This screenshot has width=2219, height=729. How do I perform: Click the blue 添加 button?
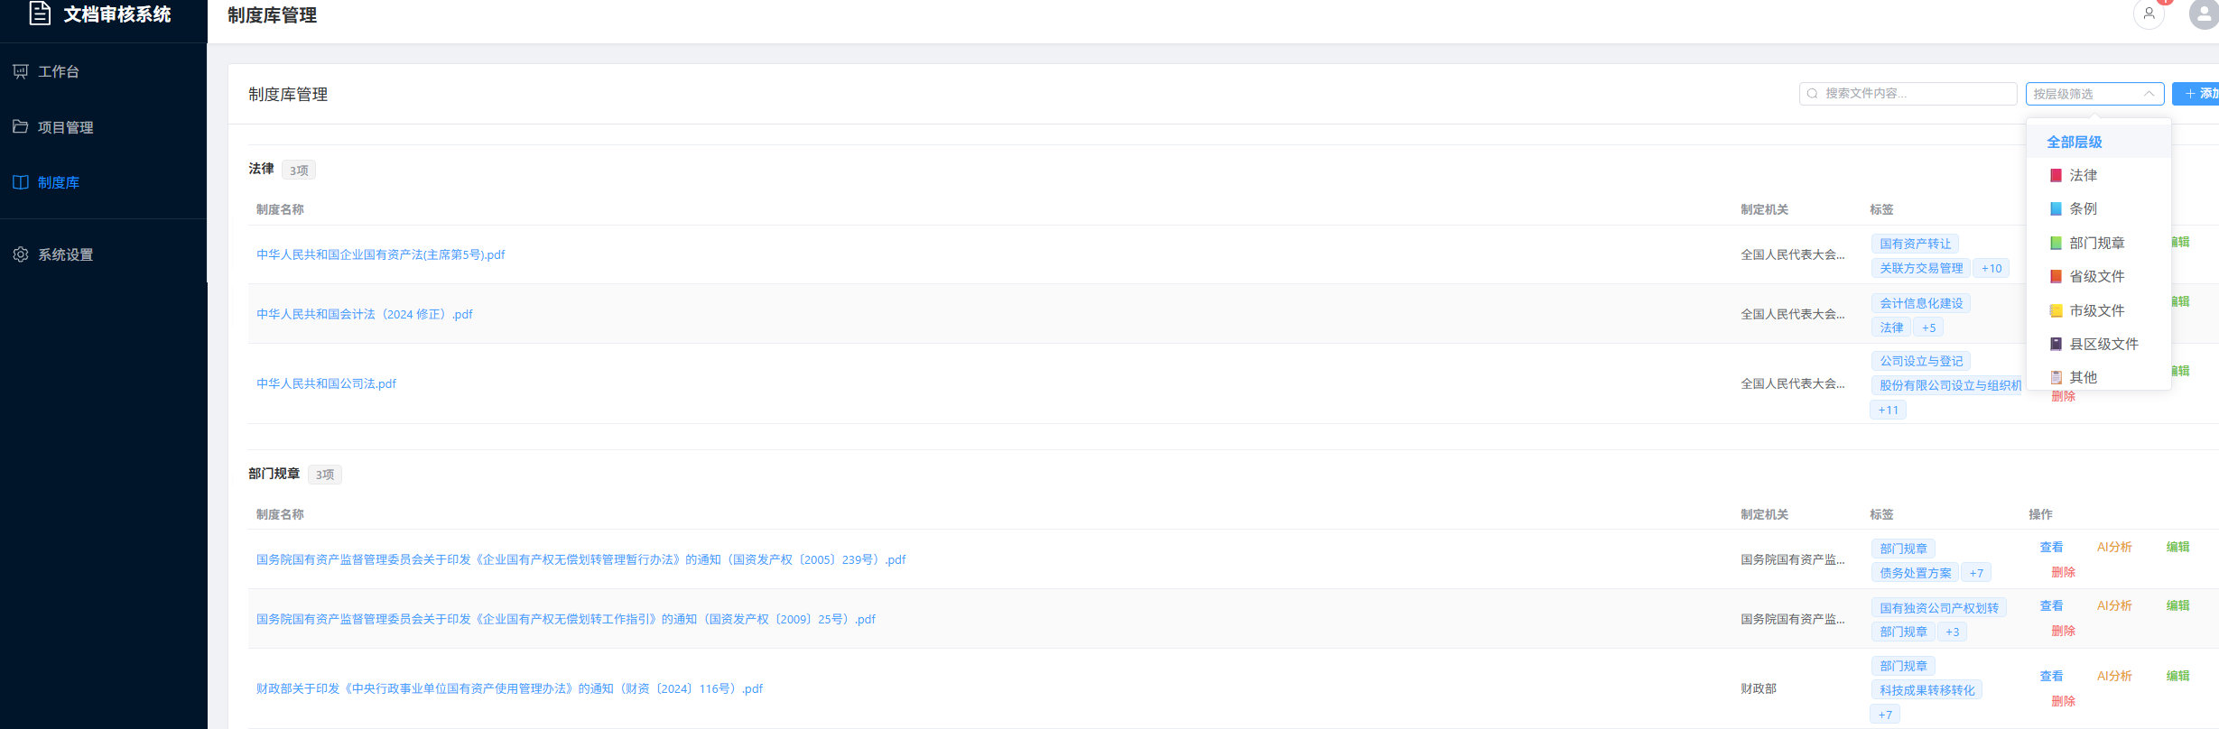(2199, 94)
